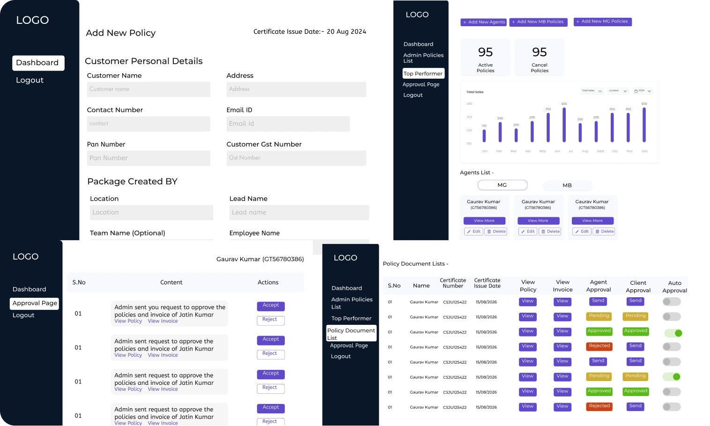Switch to the MB agents tab
Image resolution: width=710 pixels, height=426 pixels.
pyautogui.click(x=567, y=185)
